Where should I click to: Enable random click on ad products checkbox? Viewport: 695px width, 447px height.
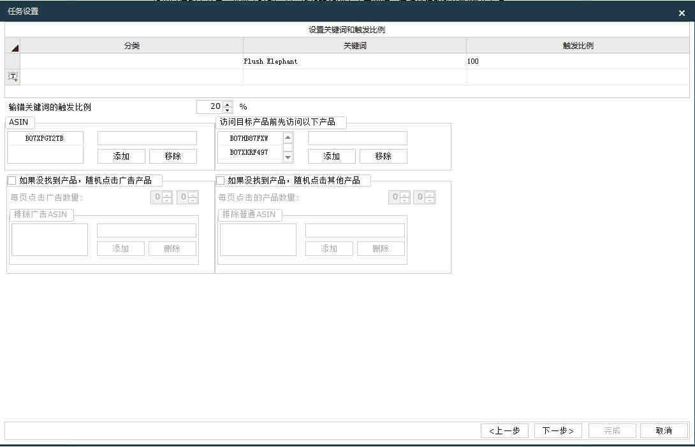(11, 181)
